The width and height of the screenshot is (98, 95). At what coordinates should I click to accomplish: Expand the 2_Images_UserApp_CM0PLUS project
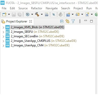click(x=3, y=41)
